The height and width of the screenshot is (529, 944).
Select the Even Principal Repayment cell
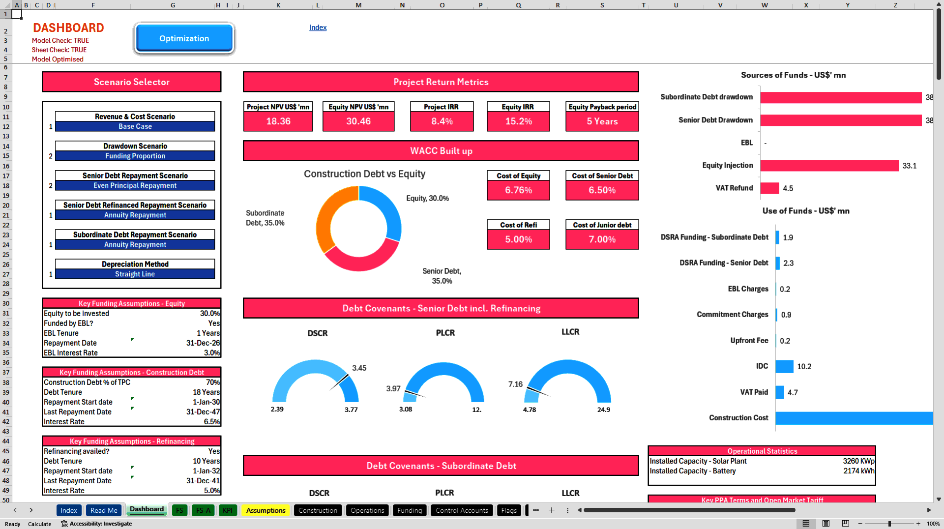point(135,185)
